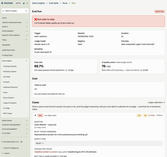Click the review warning icon on case

pos(149,115)
